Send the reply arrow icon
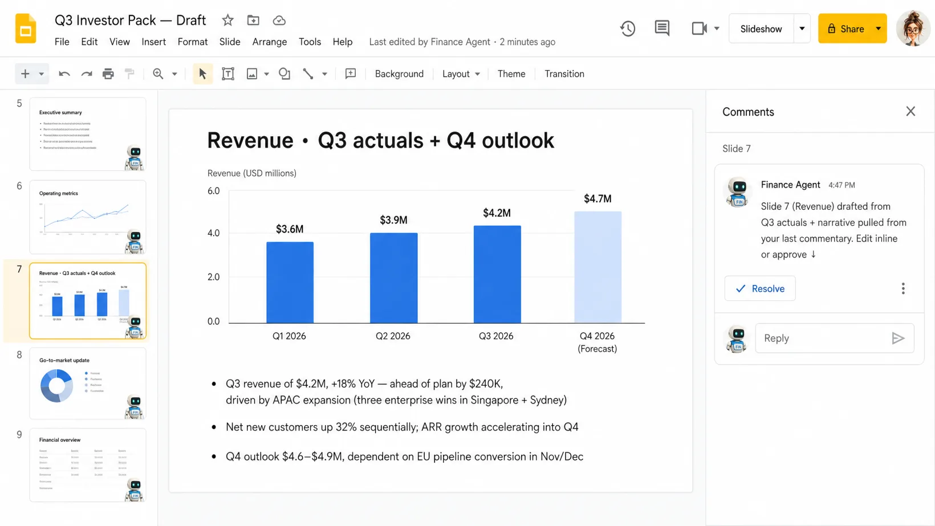The image size is (935, 526). pos(898,339)
